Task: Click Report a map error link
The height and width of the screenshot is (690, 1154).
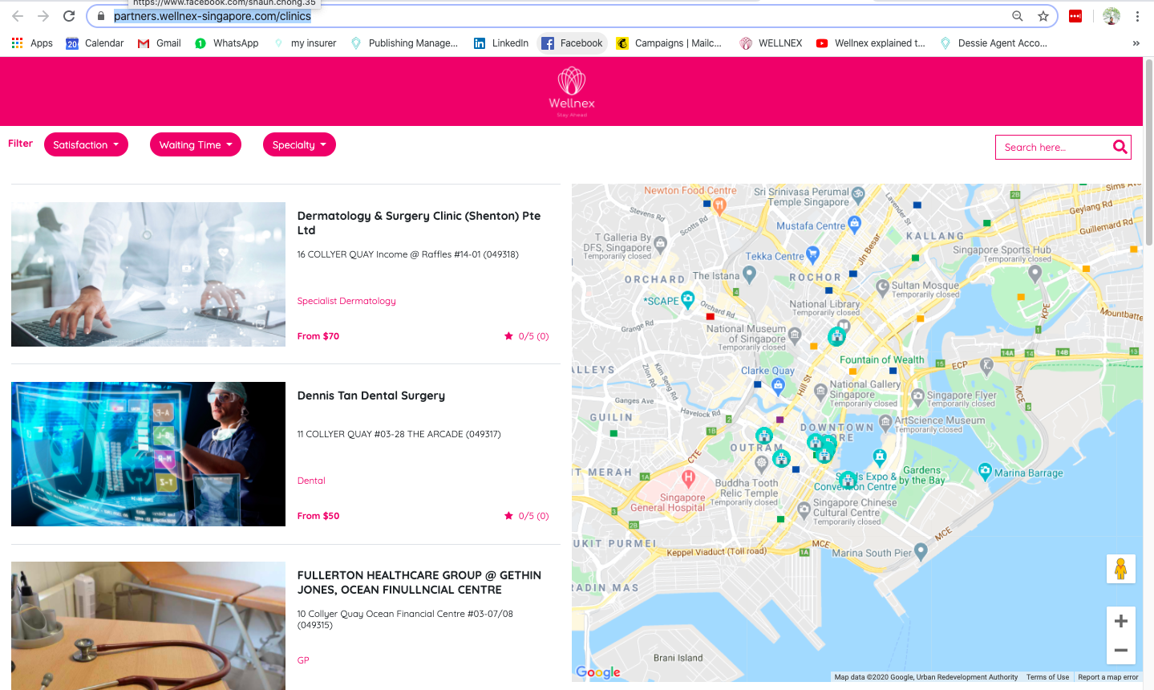Action: (1108, 677)
